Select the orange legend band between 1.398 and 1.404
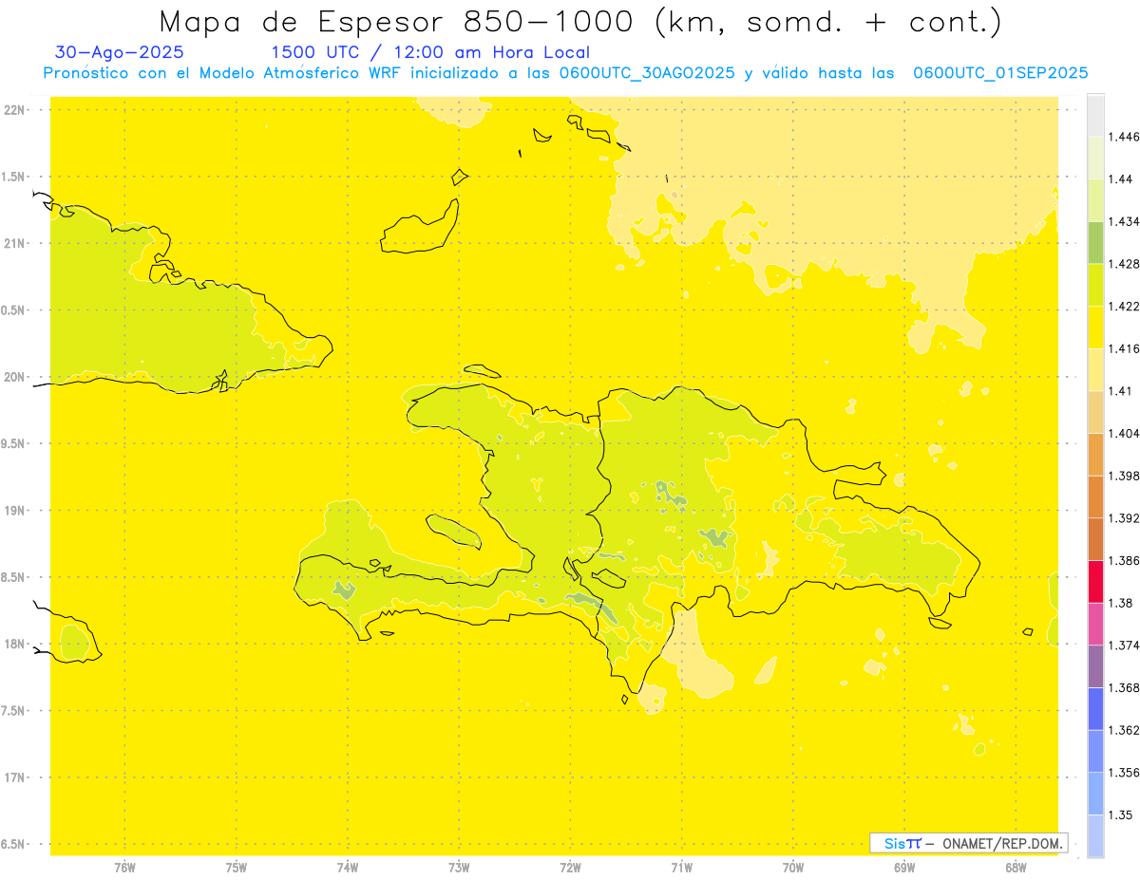The image size is (1140, 880). pos(1095,455)
